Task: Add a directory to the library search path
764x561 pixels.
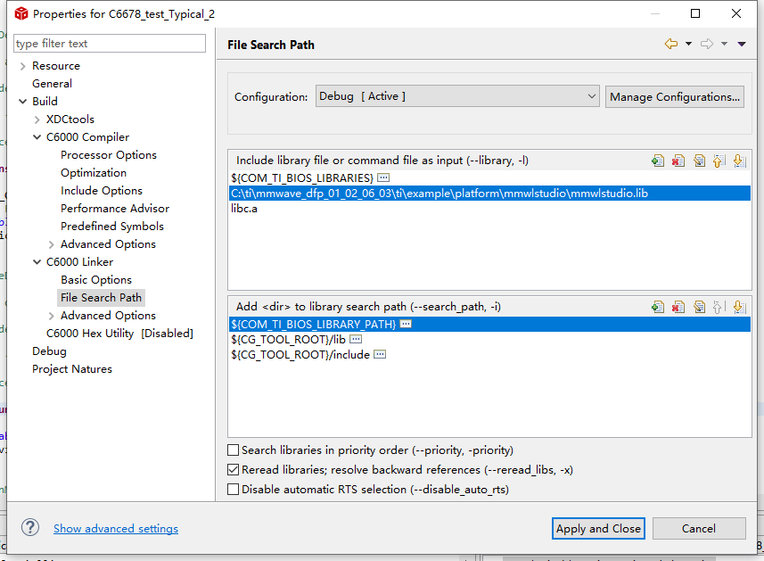Action: coord(658,307)
